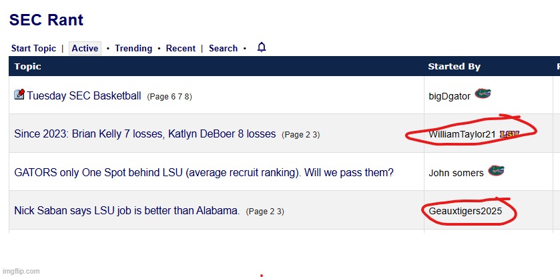
Task: Click the notification bell icon
Action: click(x=262, y=47)
